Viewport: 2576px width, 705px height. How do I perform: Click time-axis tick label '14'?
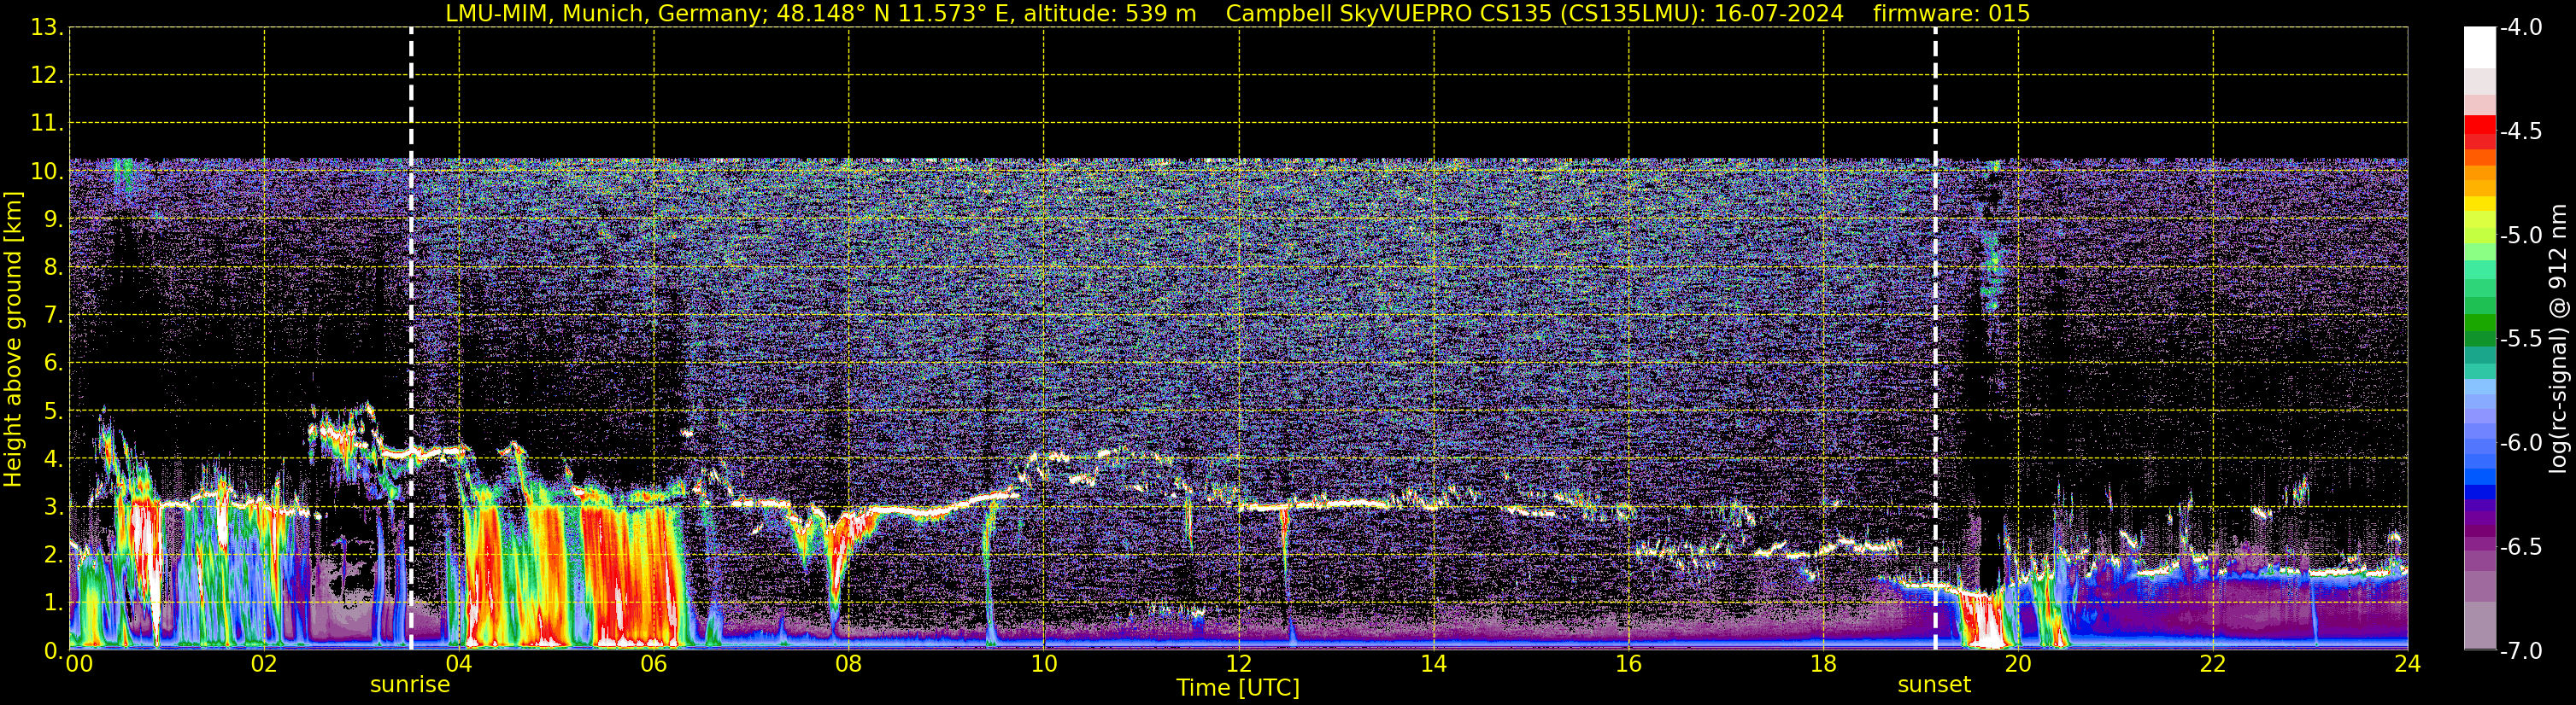[x=1434, y=664]
